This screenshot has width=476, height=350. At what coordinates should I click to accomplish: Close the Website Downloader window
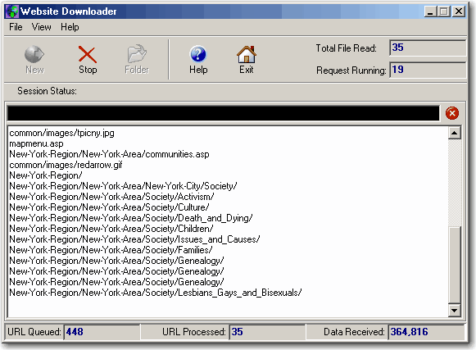click(x=459, y=11)
